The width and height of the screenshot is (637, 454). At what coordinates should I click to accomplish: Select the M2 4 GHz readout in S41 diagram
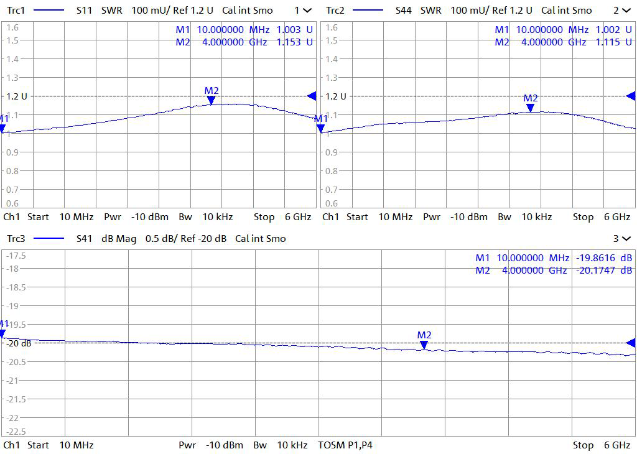pyautogui.click(x=554, y=271)
